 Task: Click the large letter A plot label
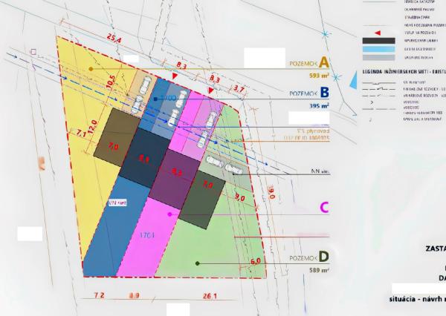click(323, 64)
